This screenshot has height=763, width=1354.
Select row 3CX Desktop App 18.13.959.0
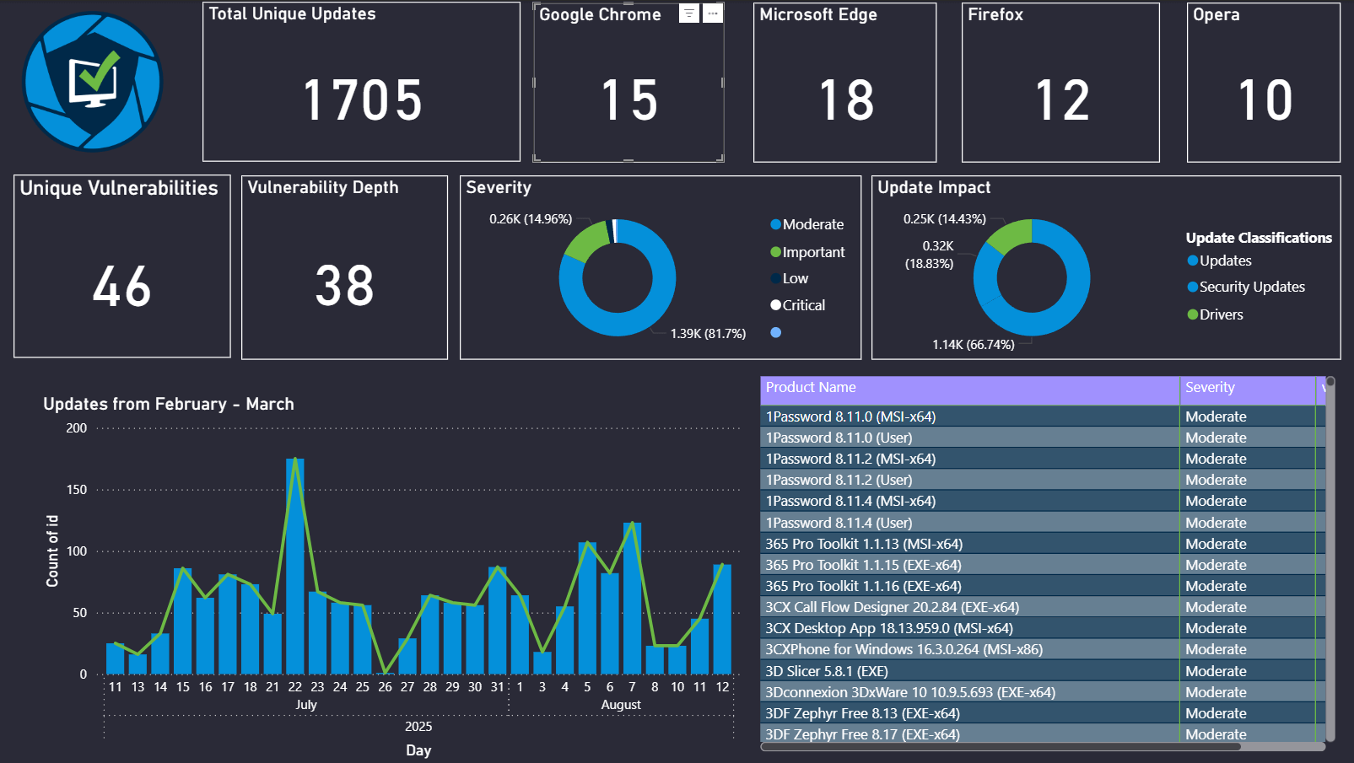point(1043,628)
